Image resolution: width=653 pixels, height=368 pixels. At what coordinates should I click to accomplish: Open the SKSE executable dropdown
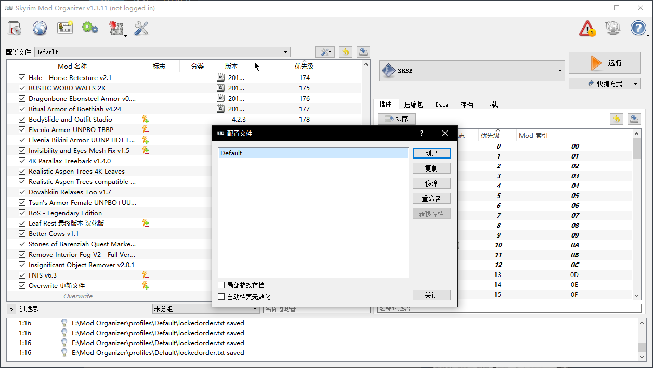tap(472, 71)
